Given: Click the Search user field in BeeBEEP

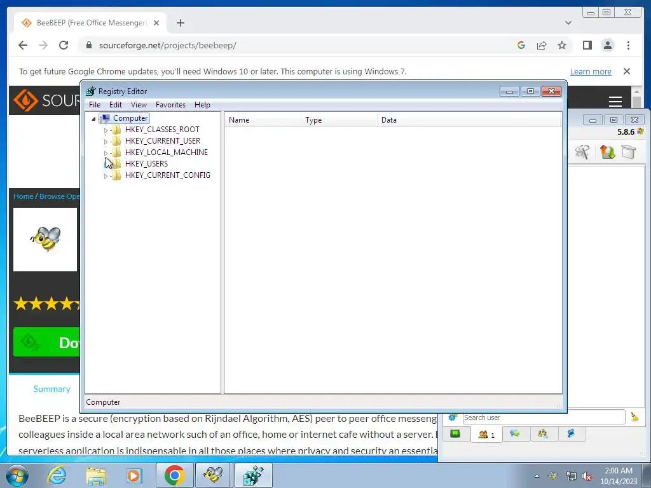Looking at the screenshot, I should coord(544,417).
